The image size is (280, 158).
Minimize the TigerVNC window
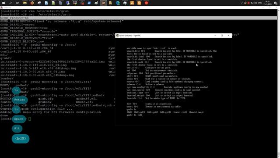215,36
